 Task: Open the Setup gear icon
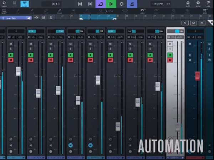click(x=198, y=4)
